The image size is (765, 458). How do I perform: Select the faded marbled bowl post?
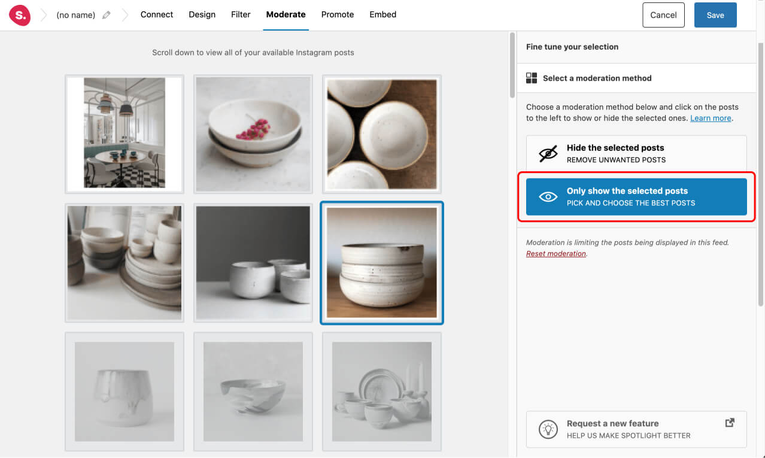253,392
